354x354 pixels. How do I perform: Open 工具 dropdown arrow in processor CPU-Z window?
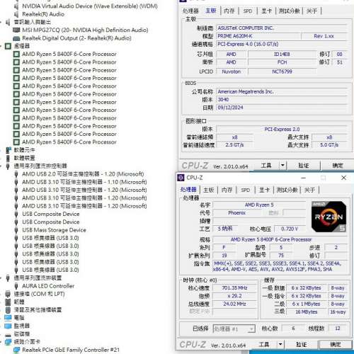tap(280, 344)
